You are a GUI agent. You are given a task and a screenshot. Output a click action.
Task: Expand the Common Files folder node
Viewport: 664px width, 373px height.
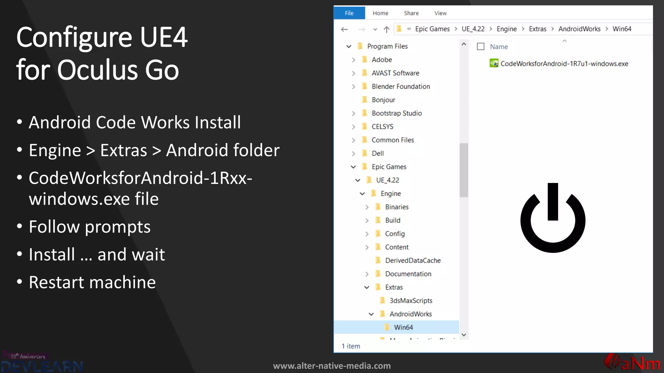[x=353, y=140]
